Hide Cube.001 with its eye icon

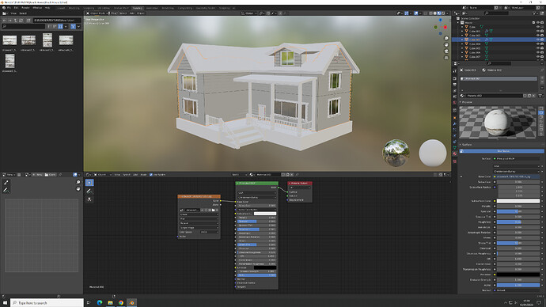[x=537, y=31]
